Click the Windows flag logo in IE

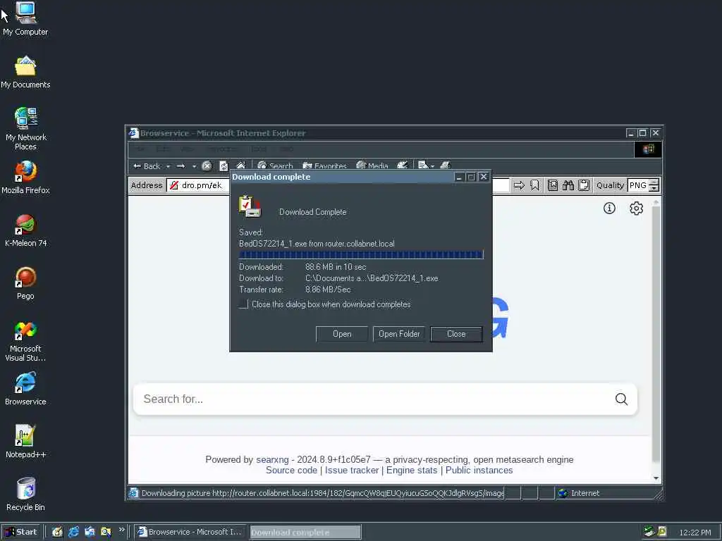[x=649, y=149]
